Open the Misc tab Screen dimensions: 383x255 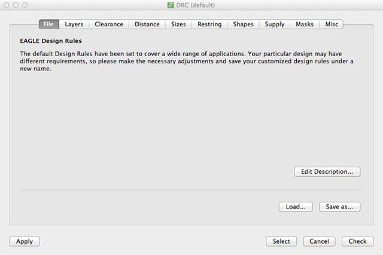(x=332, y=24)
